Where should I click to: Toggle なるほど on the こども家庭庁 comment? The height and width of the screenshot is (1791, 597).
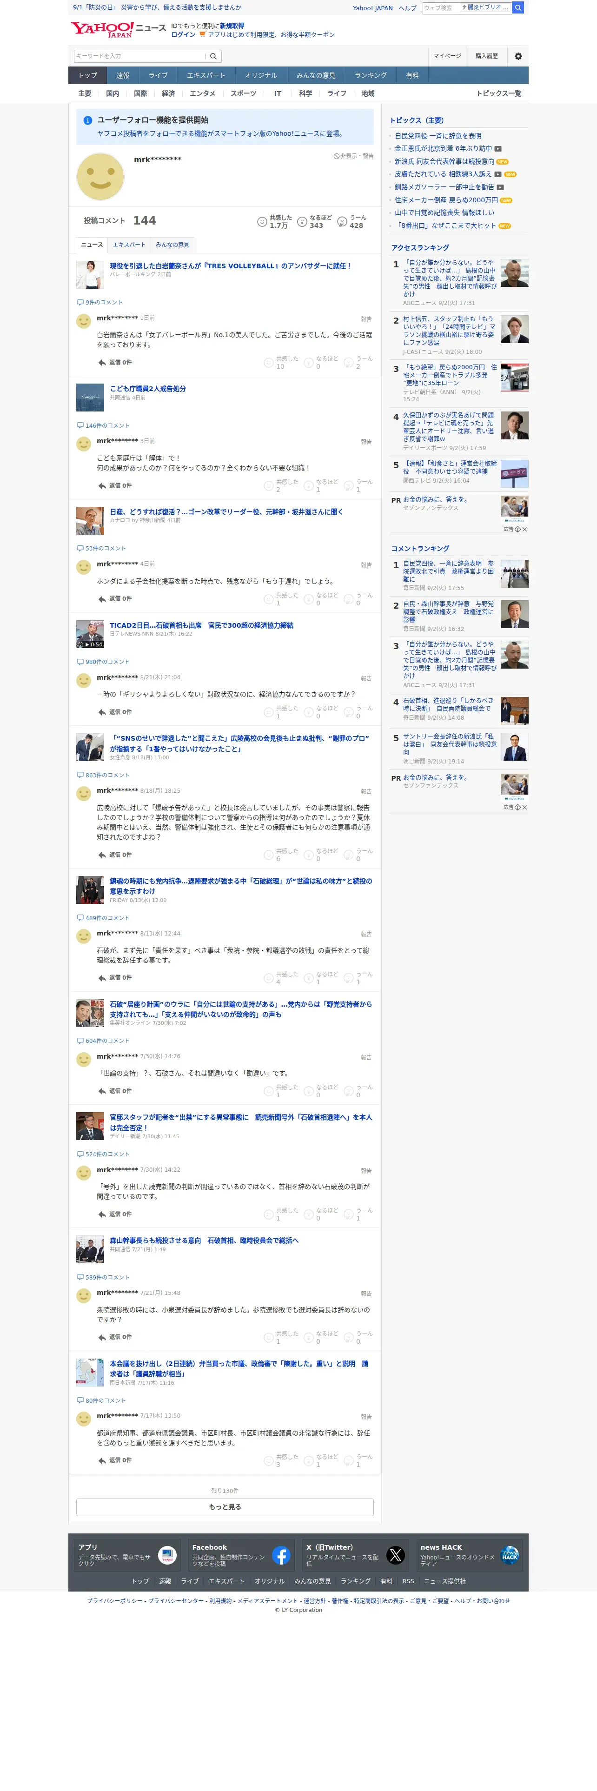coord(321,485)
